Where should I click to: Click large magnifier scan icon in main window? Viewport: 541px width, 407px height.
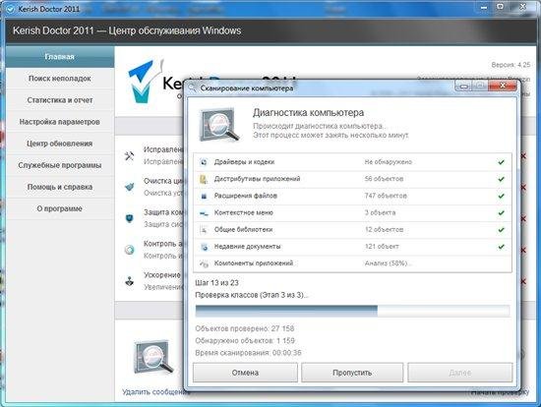coord(153,358)
